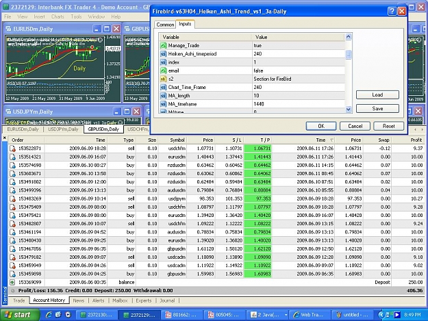
Task: Click the inputs list scrollbar thumb
Action: [349, 55]
